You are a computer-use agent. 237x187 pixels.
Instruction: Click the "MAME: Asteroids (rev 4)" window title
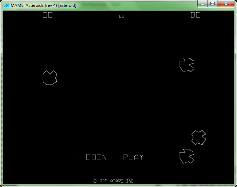coord(36,5)
